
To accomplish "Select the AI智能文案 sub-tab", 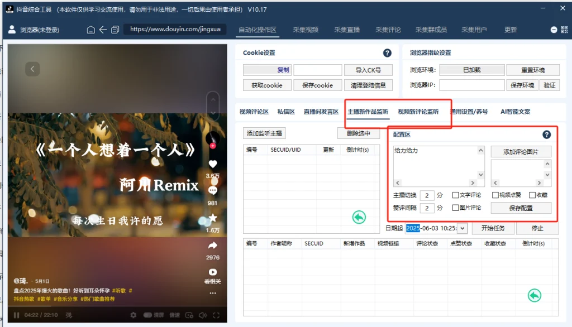I will click(515, 112).
